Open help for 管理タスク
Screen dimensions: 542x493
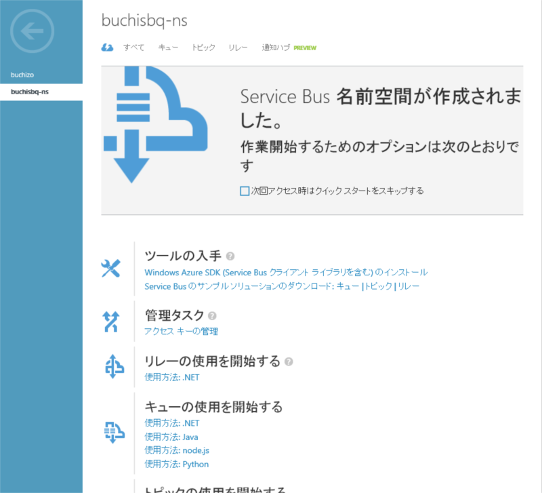212,315
